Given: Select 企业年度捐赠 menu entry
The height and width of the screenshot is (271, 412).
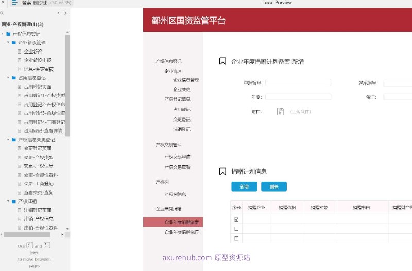Looking at the screenshot, I should pos(169,209).
